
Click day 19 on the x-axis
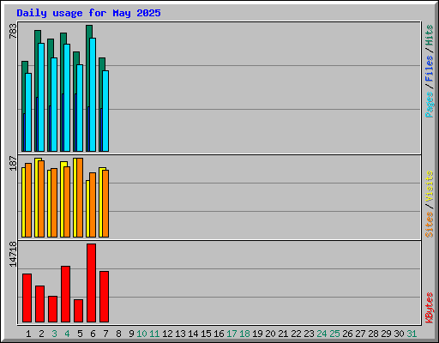[x=257, y=334]
